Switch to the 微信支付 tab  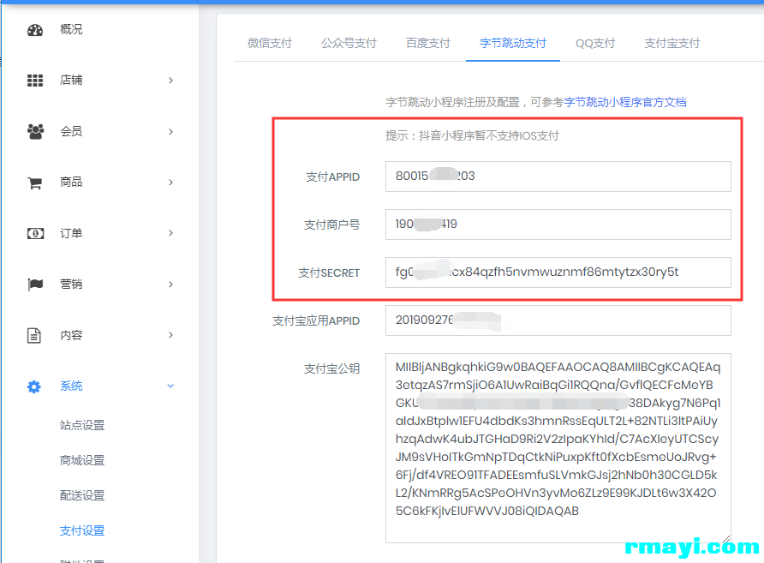coord(270,43)
